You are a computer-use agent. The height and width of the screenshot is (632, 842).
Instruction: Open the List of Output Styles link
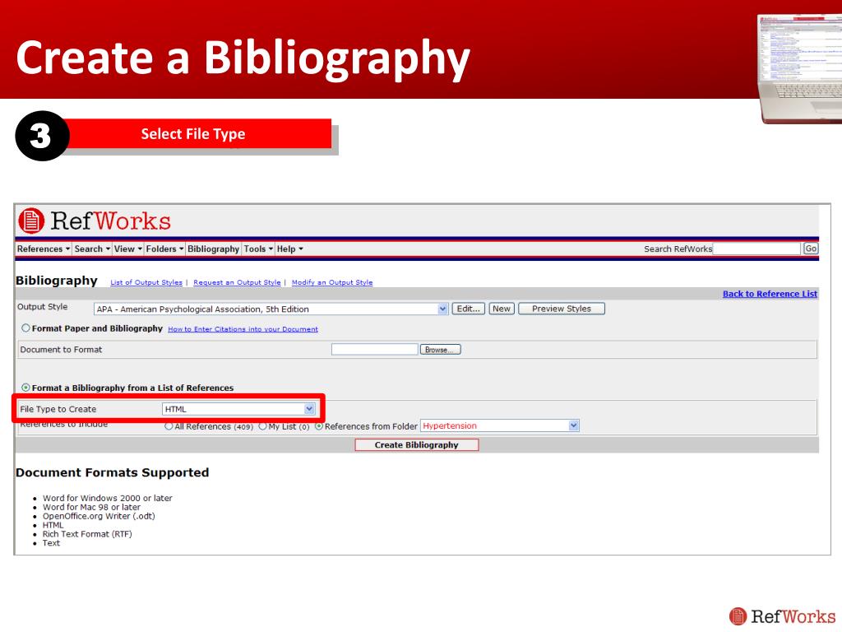(146, 282)
